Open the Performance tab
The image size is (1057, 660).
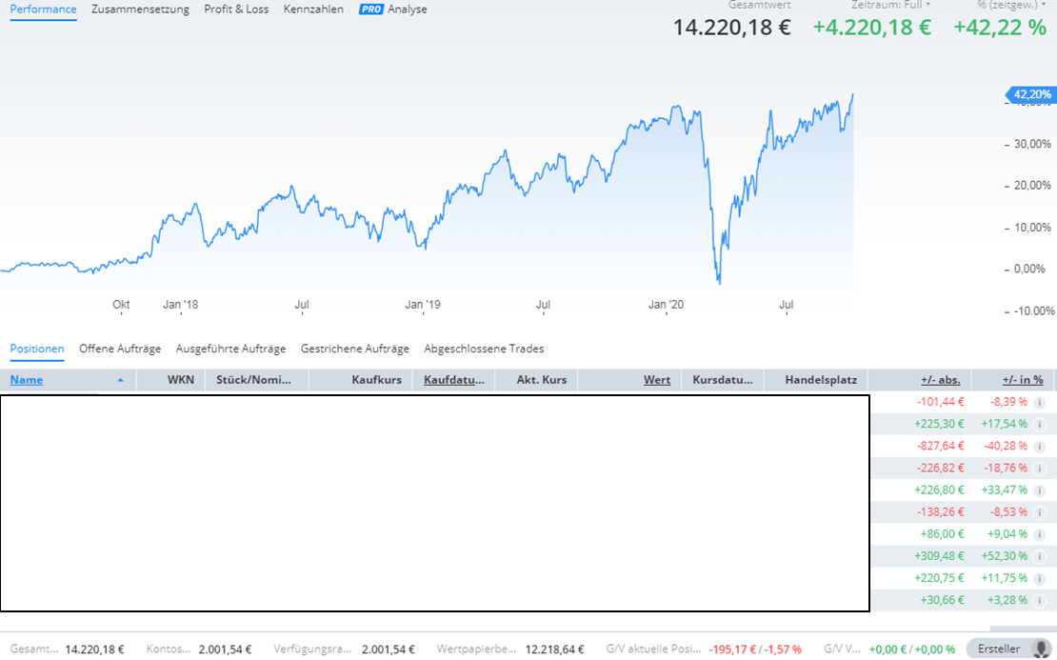click(x=43, y=10)
